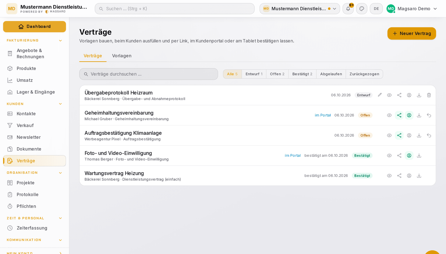Create a new contract with Neuer Vertrag
Screen dimensions: 446x254
point(412,33)
